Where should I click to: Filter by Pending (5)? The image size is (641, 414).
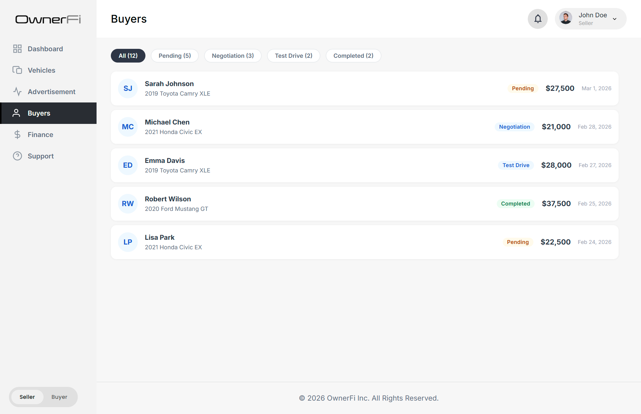(175, 56)
